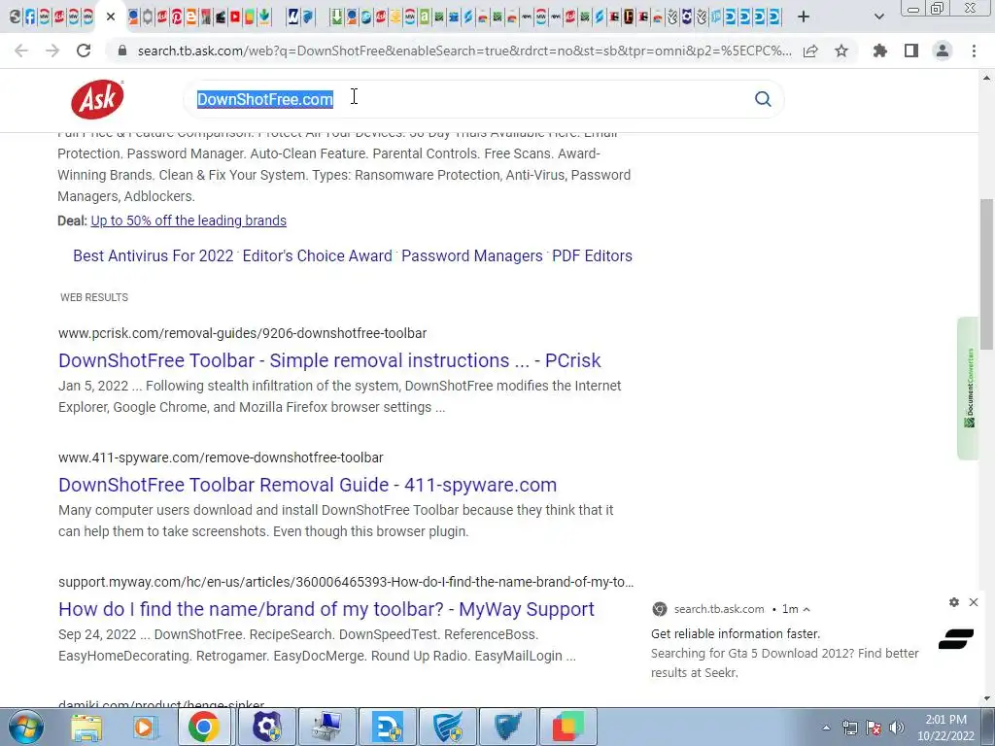Open volume control in system tray
The width and height of the screenshot is (995, 746).
[x=896, y=728]
